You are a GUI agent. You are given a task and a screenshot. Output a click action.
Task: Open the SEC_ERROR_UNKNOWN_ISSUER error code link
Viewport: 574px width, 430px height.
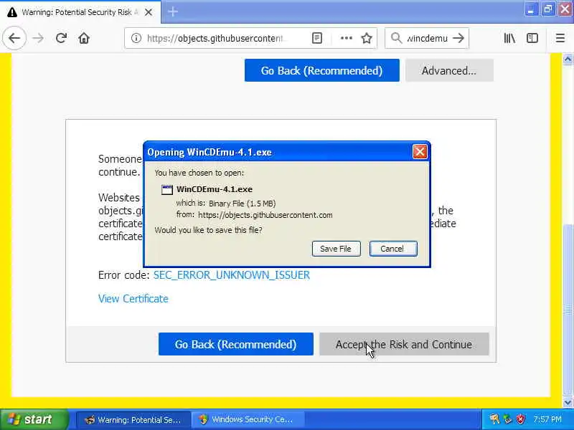pos(231,275)
